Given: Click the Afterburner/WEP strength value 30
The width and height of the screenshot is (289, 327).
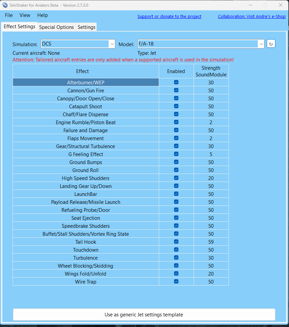Looking at the screenshot, I should 211,83.
